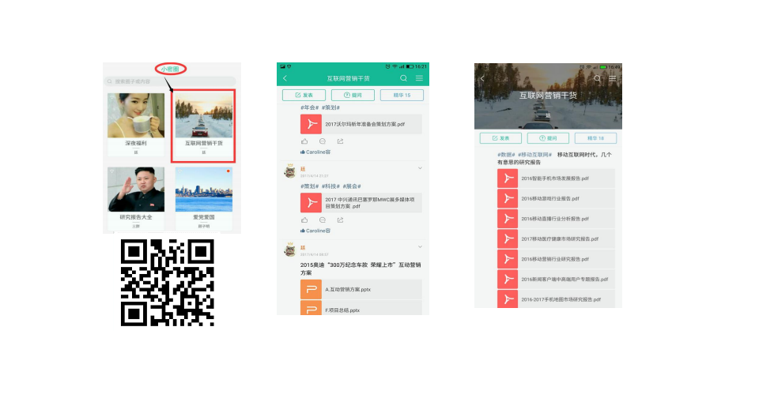Like the 中兴通讯巴塞罗那MWC post with thumbs-up icon
The height and width of the screenshot is (402, 759).
click(304, 220)
